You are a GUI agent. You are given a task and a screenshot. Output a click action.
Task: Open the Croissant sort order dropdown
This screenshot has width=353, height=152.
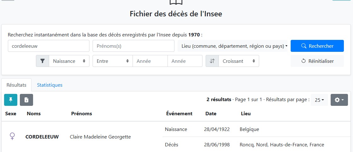point(238,61)
